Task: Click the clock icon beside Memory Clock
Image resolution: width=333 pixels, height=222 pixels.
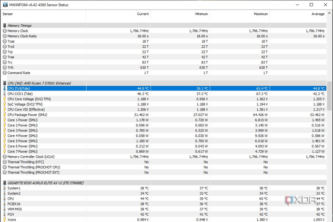Action: (5, 31)
